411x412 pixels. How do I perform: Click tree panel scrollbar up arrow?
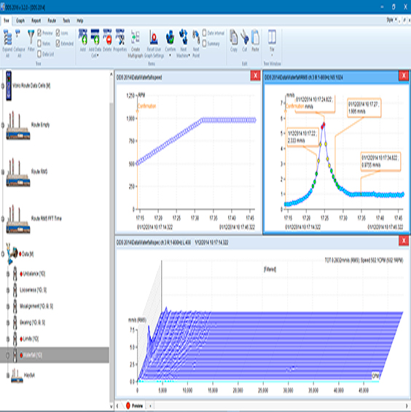pyautogui.click(x=111, y=75)
